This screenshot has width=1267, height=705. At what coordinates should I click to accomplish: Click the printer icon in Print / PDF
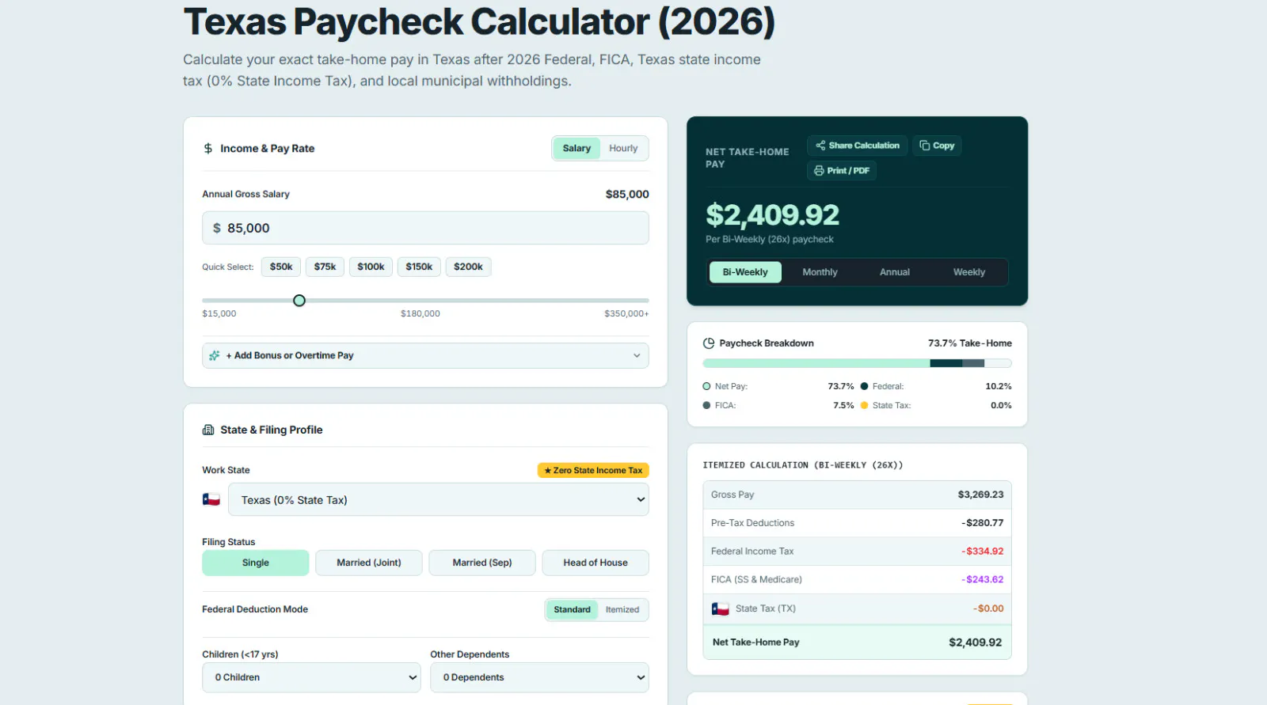tap(819, 170)
